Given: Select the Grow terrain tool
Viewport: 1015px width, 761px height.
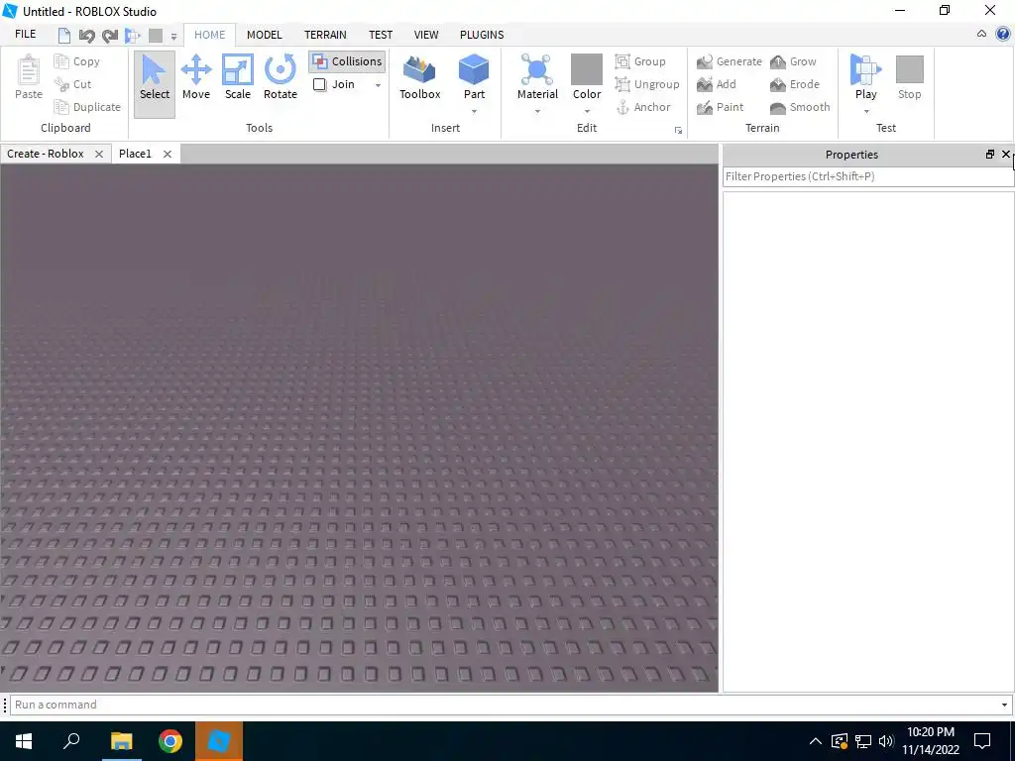Looking at the screenshot, I should [x=793, y=61].
